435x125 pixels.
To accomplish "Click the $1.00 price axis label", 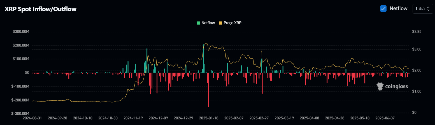I will point(417,91).
